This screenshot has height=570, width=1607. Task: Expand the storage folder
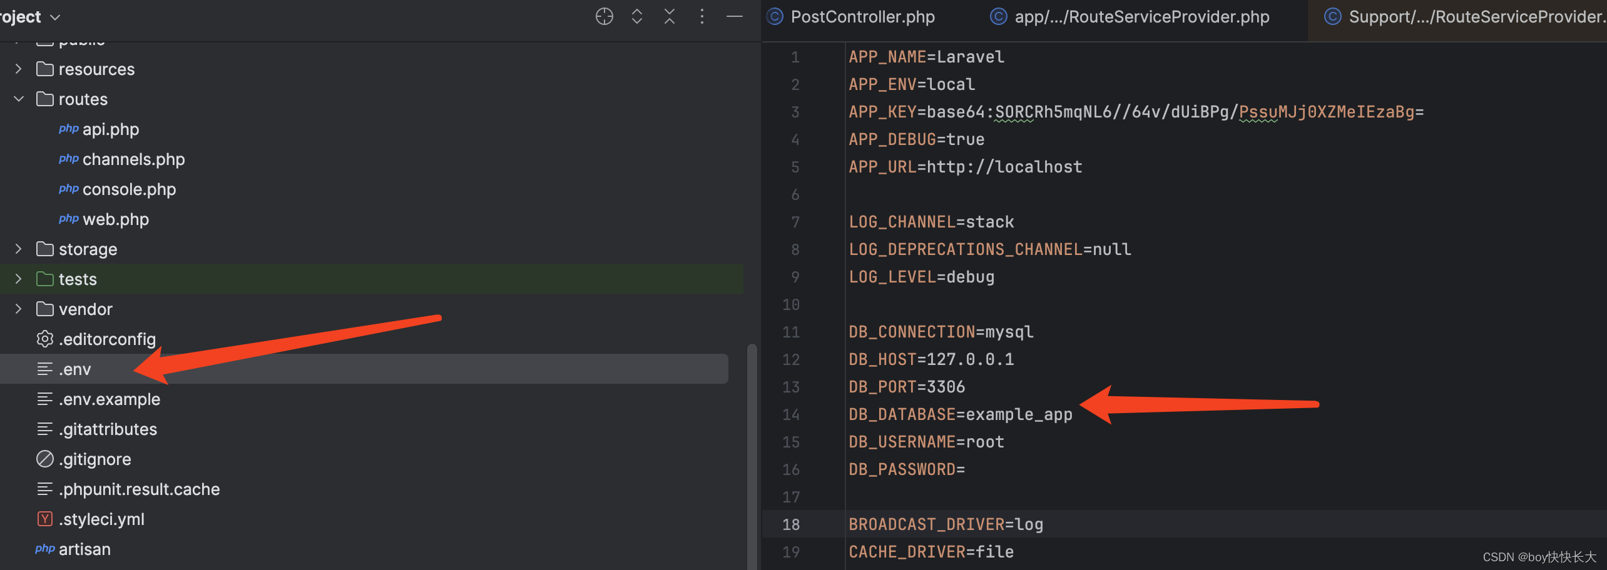click(x=18, y=249)
